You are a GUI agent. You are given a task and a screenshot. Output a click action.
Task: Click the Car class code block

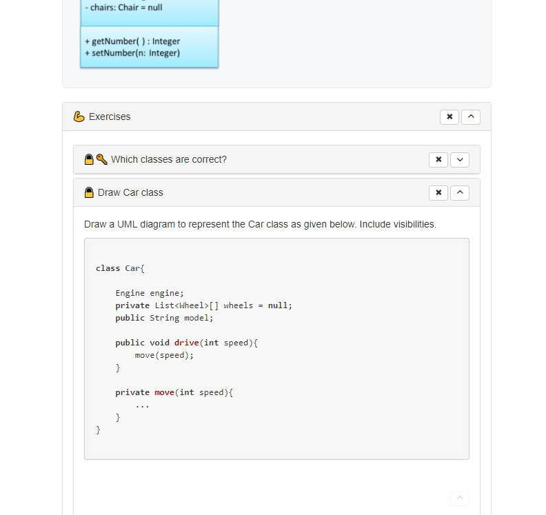(x=277, y=349)
